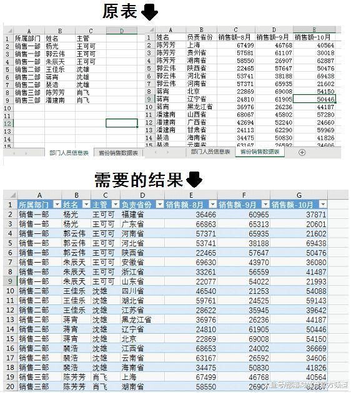
Task: Add a new sheet with plus icon
Action: 302,152
